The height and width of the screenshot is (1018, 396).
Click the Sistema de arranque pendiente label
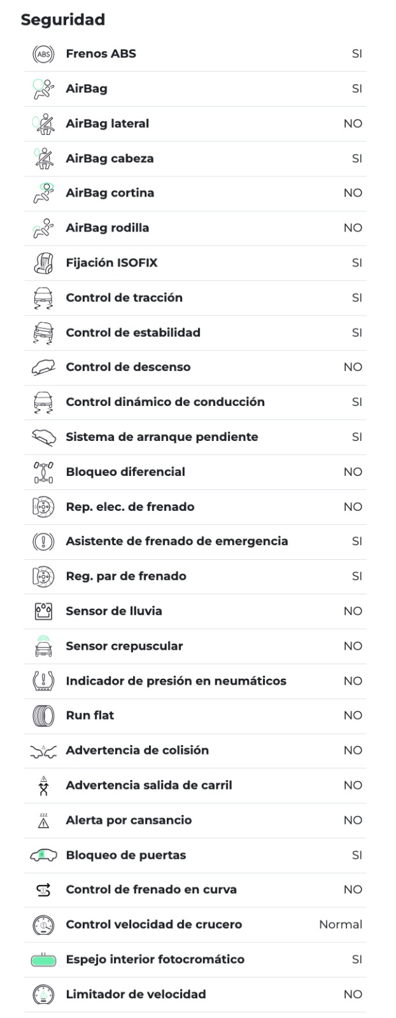click(x=162, y=437)
